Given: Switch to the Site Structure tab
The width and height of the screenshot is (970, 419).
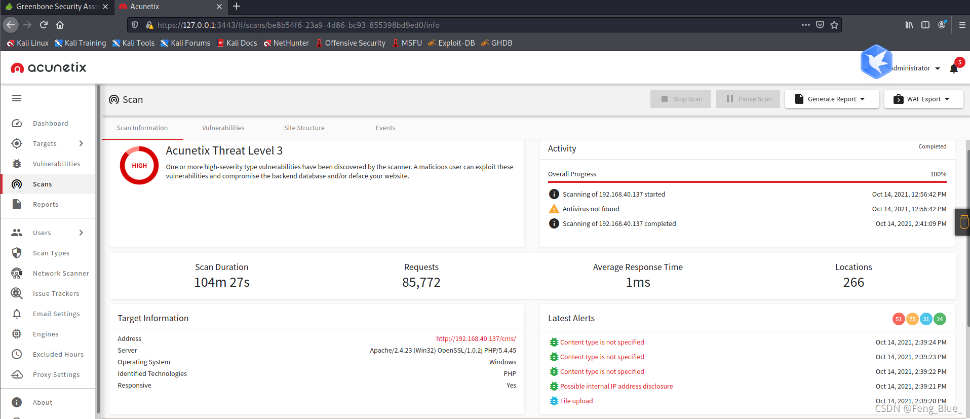Looking at the screenshot, I should 304,128.
